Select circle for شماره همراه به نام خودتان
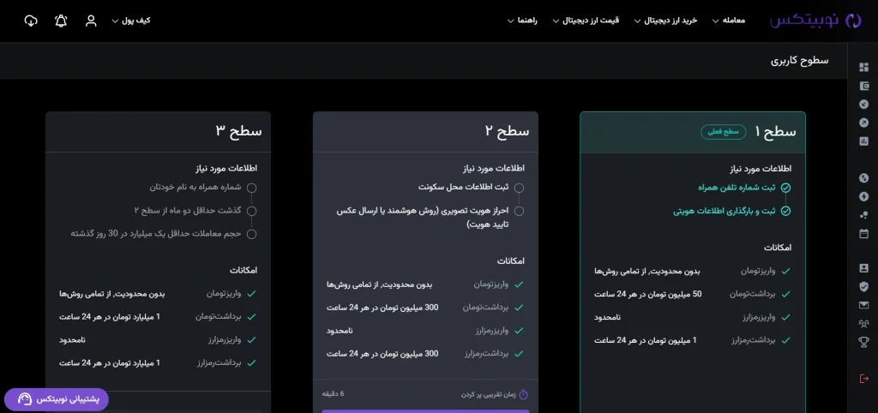The height and width of the screenshot is (413, 878). click(251, 188)
